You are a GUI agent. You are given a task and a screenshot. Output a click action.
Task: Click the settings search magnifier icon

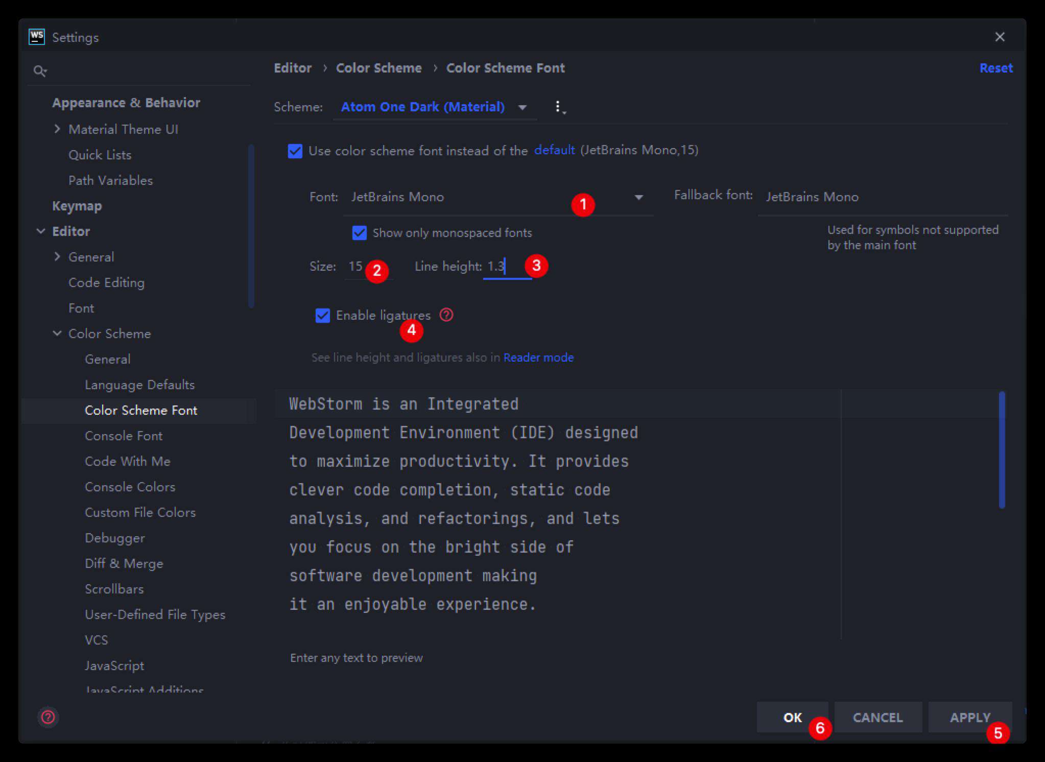point(40,70)
